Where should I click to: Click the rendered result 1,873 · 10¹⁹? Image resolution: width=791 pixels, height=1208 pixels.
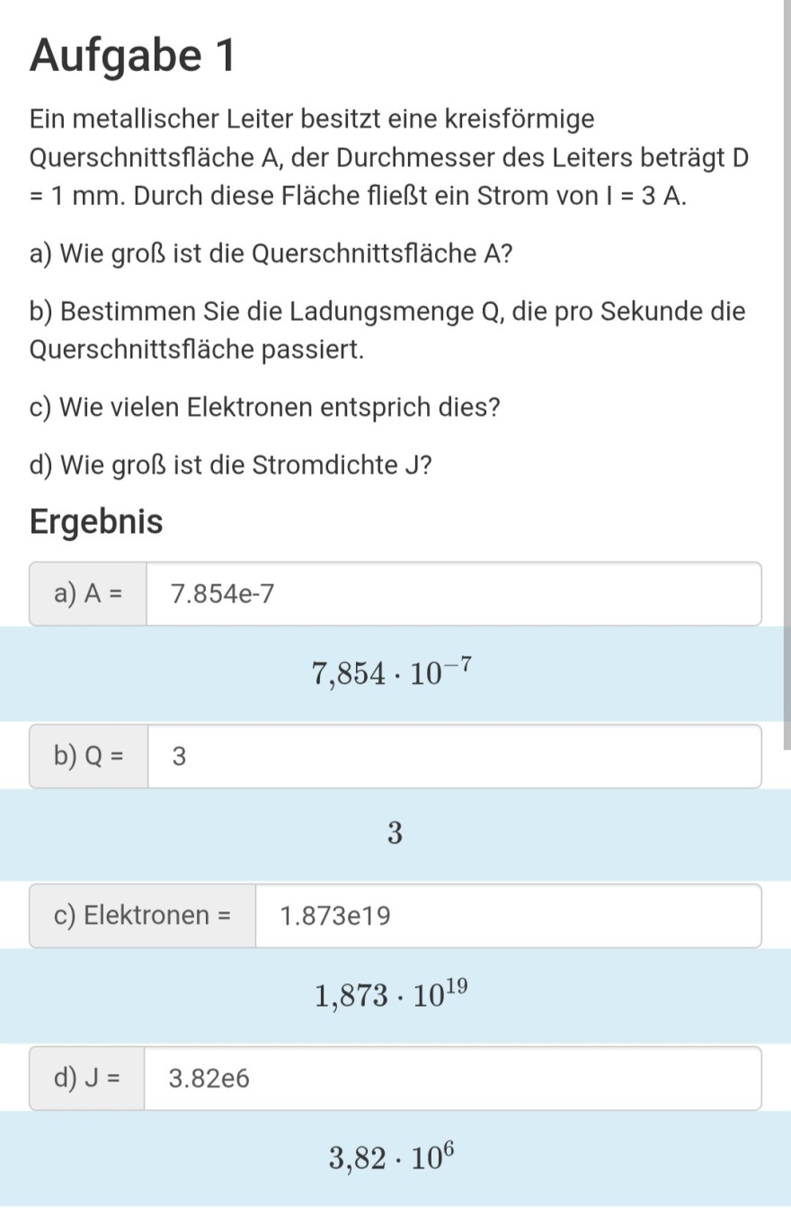click(x=392, y=995)
